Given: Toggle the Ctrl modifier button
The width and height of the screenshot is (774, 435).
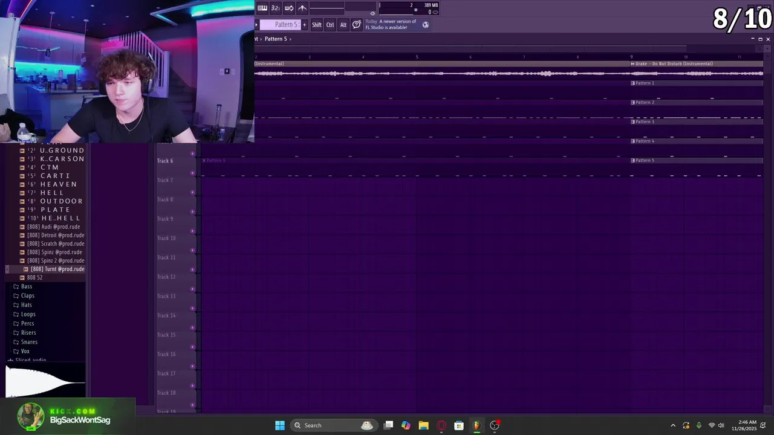Looking at the screenshot, I should tap(330, 25).
